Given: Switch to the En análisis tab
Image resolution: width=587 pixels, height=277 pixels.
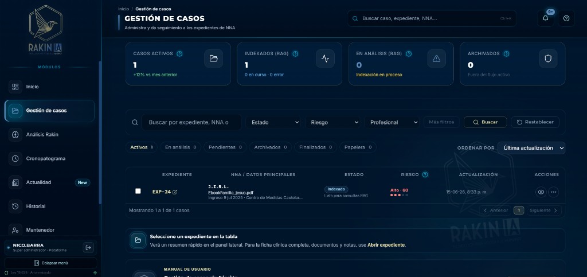Looking at the screenshot, I should point(181,147).
